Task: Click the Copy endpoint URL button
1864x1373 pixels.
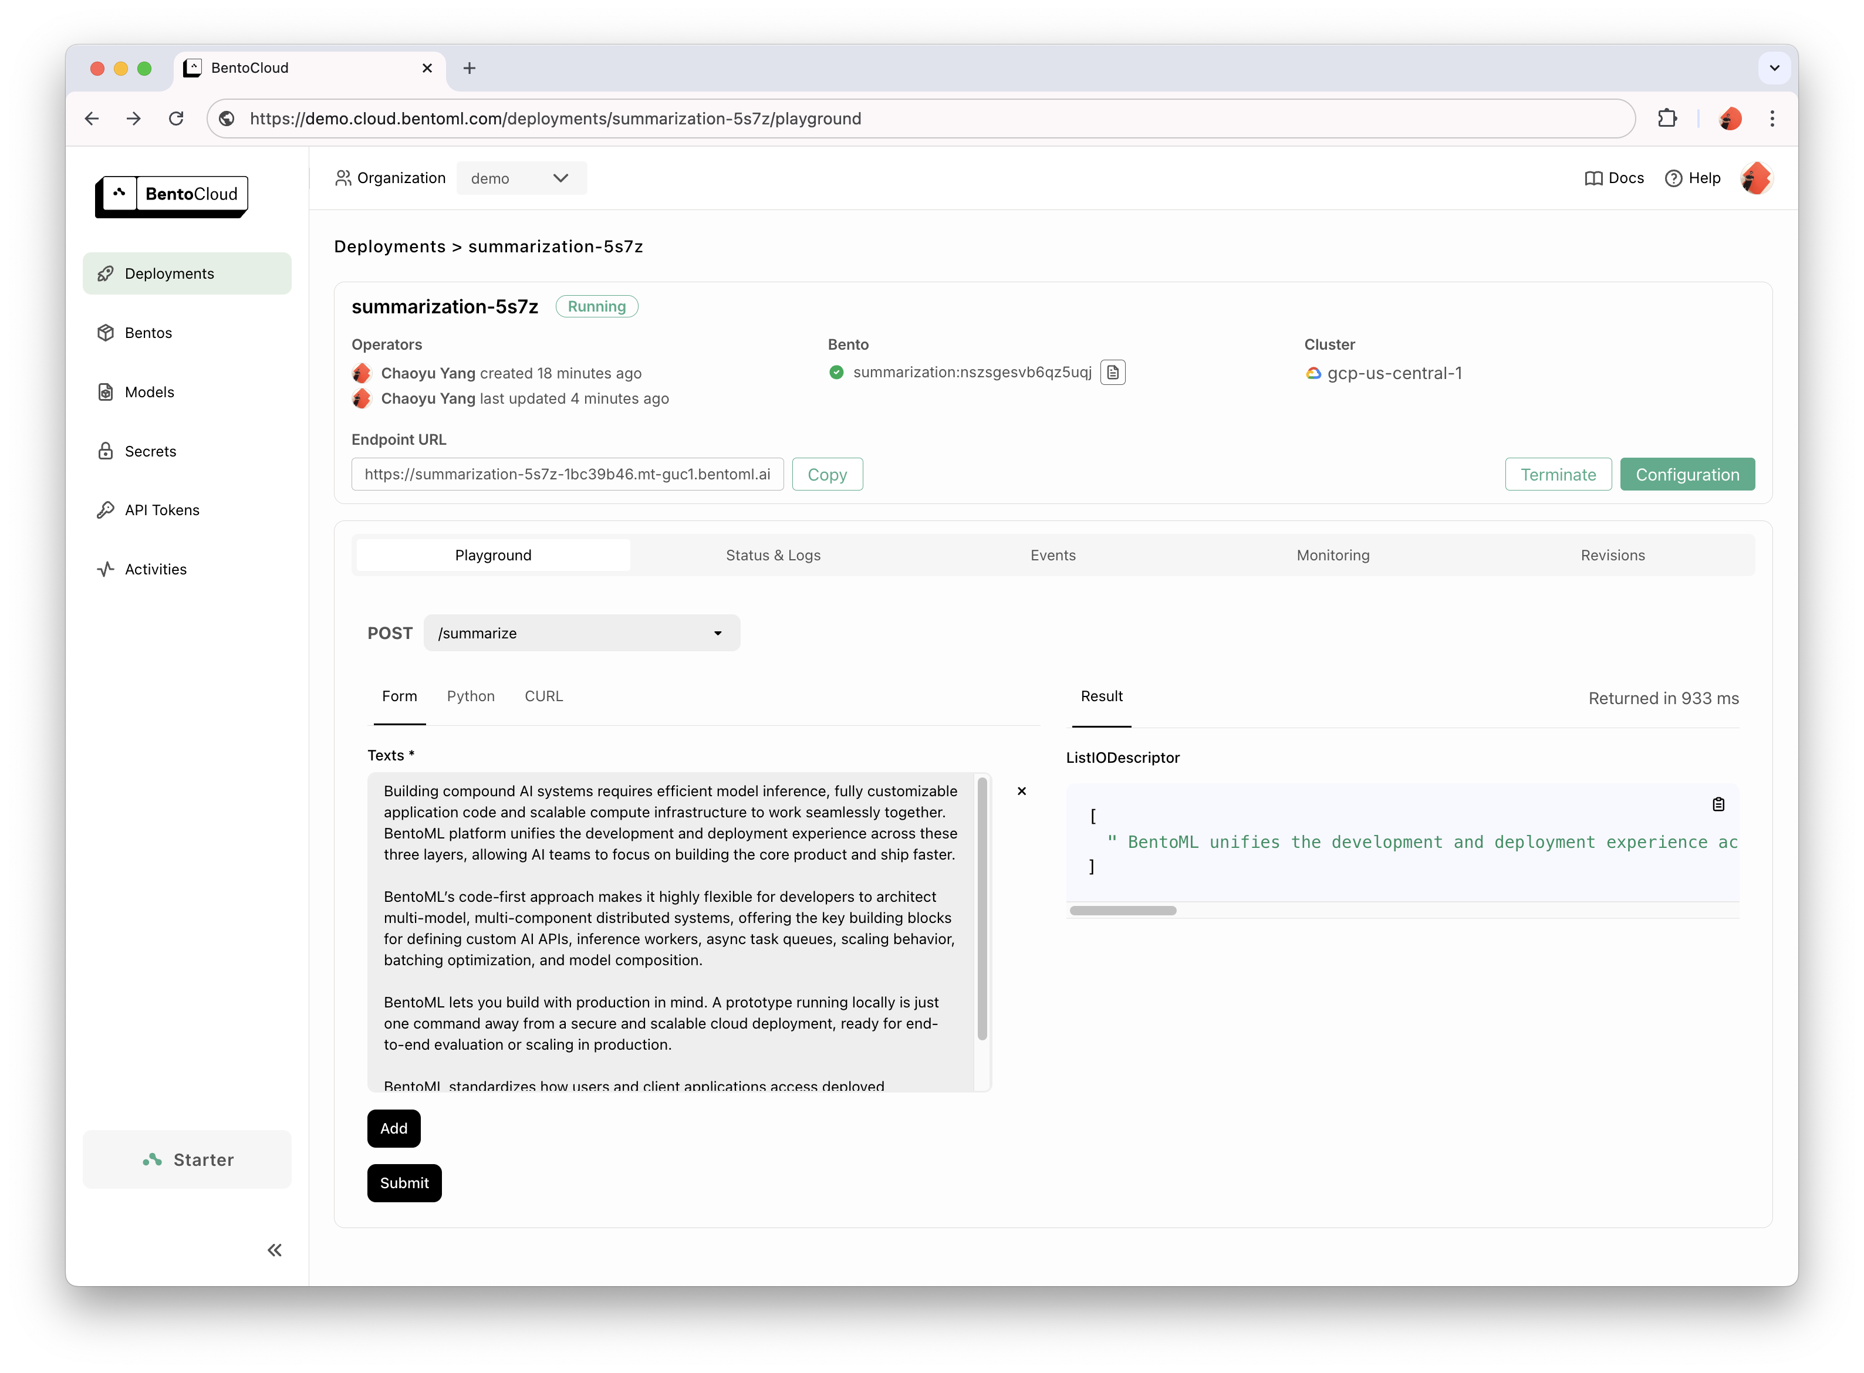Action: 826,473
